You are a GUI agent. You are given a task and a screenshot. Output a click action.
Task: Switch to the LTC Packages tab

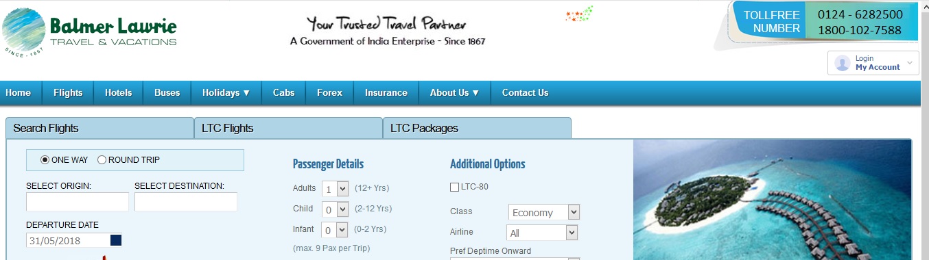477,128
